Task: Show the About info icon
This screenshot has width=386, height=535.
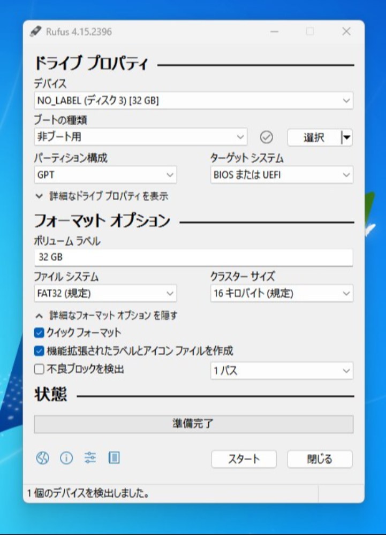Action: (x=66, y=457)
